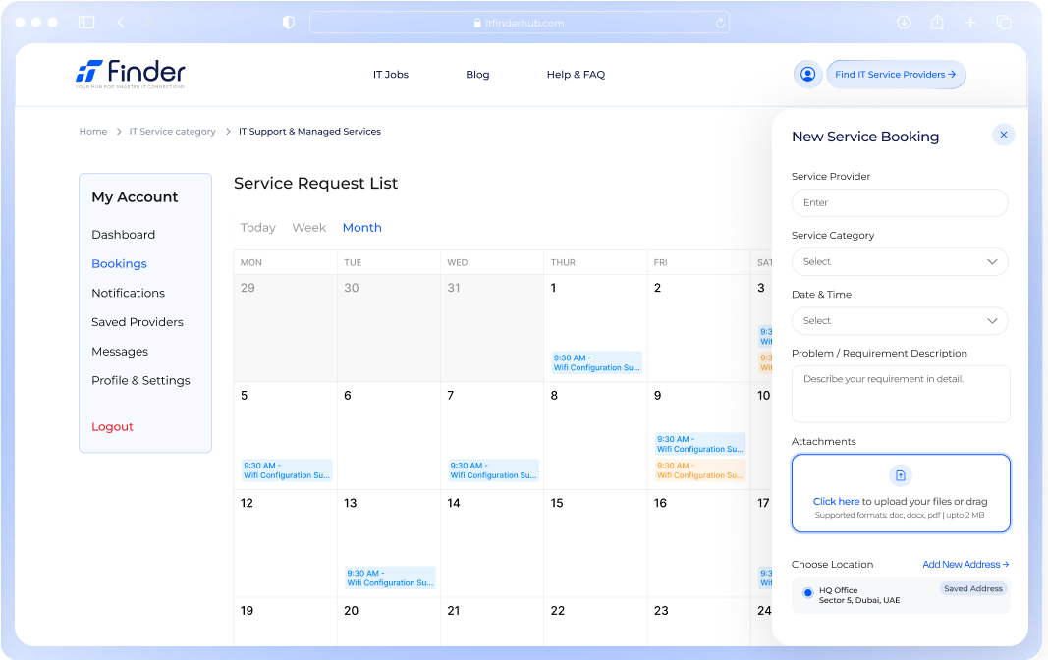The height and width of the screenshot is (660, 1048).
Task: Open Saved Providers in My Account
Action: [x=137, y=322]
